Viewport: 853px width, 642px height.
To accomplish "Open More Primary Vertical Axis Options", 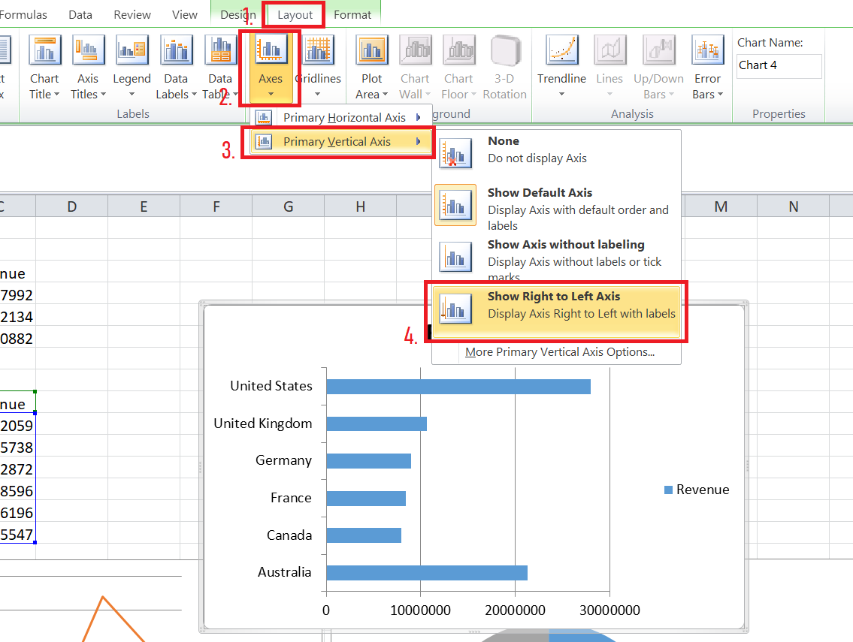I will point(559,352).
